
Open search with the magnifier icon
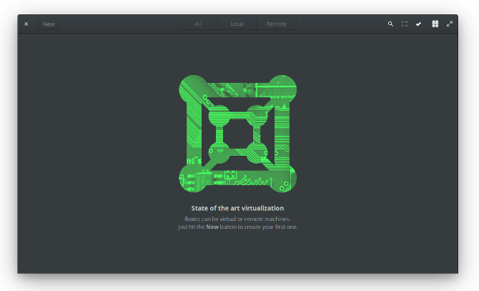pyautogui.click(x=390, y=24)
